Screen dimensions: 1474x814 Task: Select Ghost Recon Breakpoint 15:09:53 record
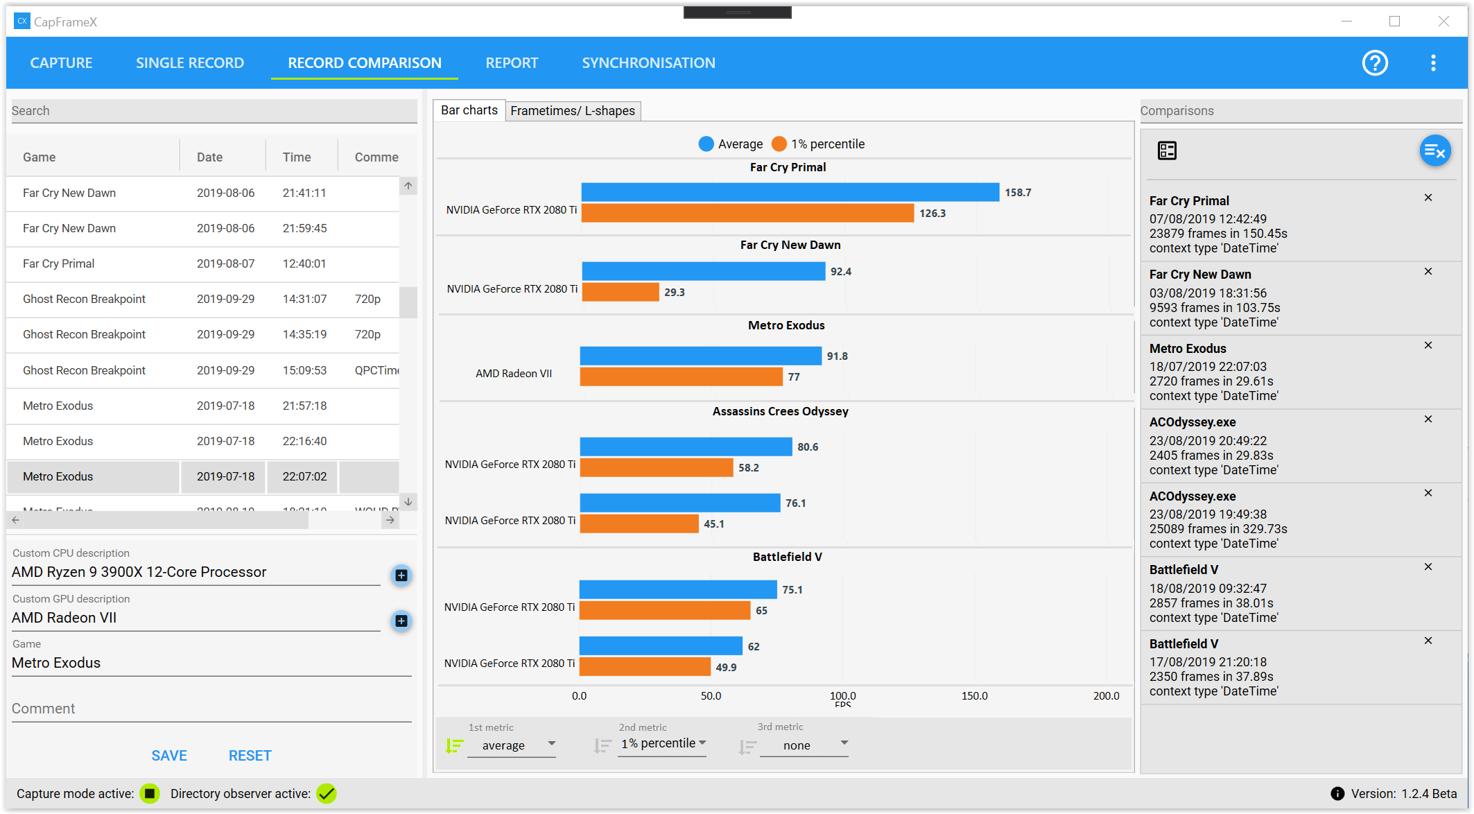point(202,371)
